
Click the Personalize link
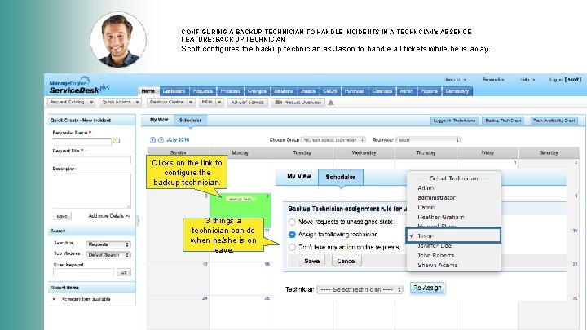[x=493, y=80]
